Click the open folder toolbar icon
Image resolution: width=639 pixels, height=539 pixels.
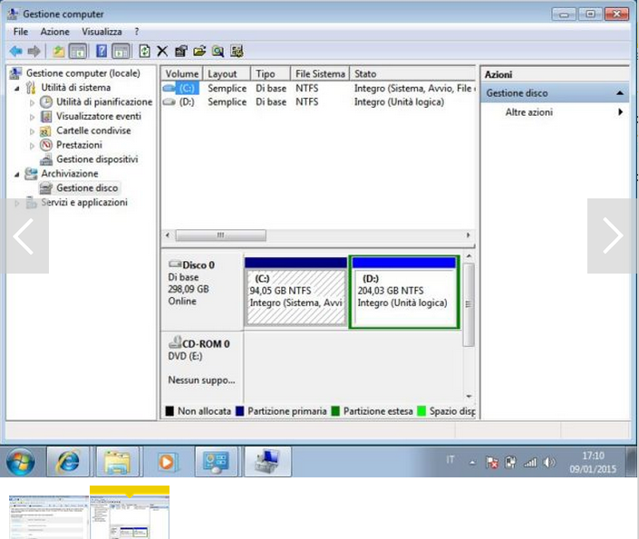pos(199,52)
